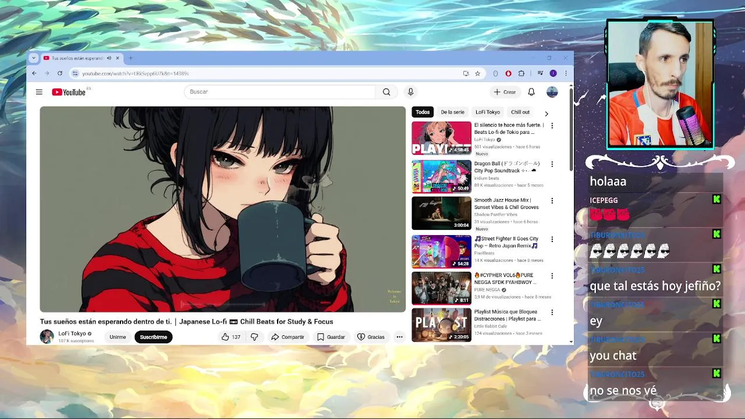Screen dimensions: 745x419
Task: Open Playlist Música que Bloquea thumbnail
Action: [441, 325]
